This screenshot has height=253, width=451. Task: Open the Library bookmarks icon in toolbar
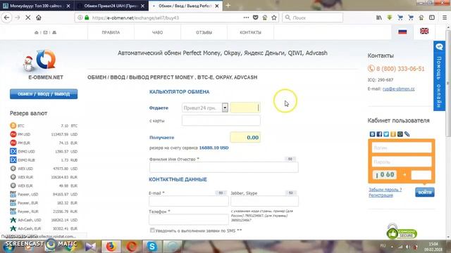tap(379, 18)
